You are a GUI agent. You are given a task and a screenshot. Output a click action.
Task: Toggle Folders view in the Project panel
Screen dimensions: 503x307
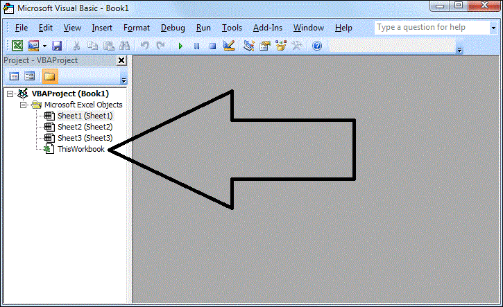tap(50, 76)
